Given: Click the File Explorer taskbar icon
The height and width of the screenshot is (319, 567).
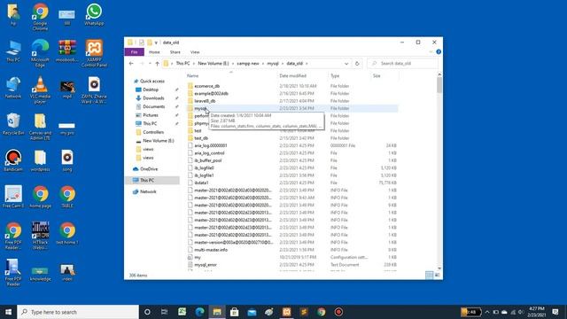Looking at the screenshot, I should pos(217,312).
